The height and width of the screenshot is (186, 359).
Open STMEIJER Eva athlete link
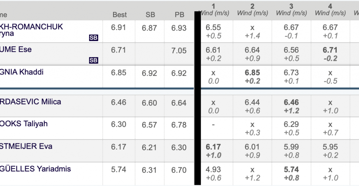[x=26, y=146]
